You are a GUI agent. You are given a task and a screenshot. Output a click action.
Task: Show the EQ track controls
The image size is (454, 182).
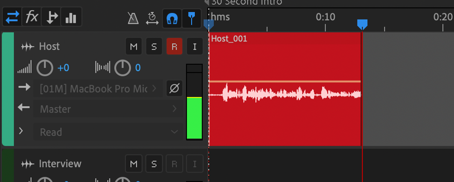pyautogui.click(x=71, y=17)
